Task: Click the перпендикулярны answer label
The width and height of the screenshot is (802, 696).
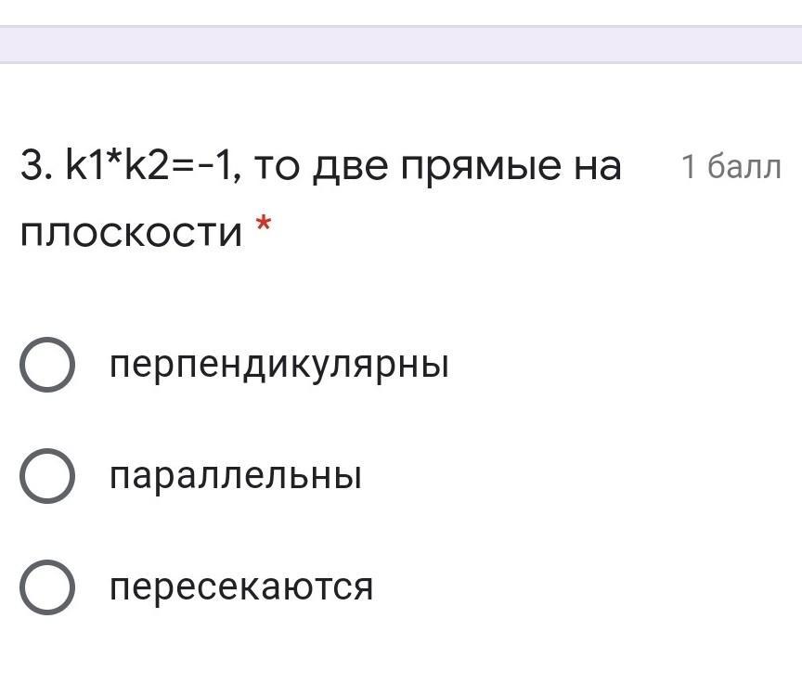Action: coord(279,367)
